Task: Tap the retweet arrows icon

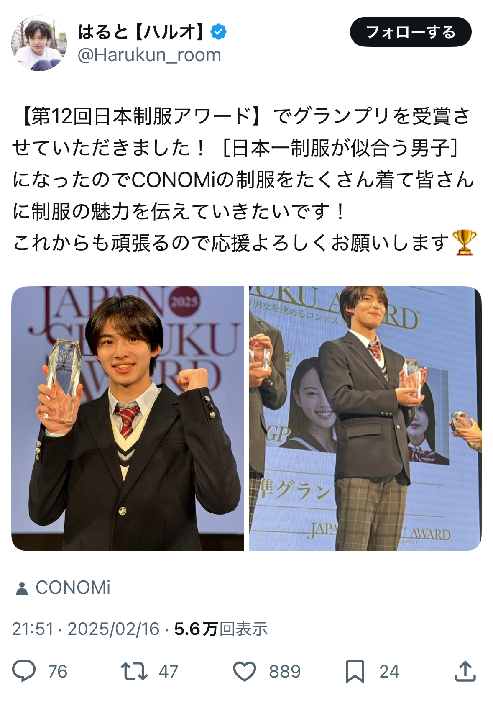Action: pos(134,671)
